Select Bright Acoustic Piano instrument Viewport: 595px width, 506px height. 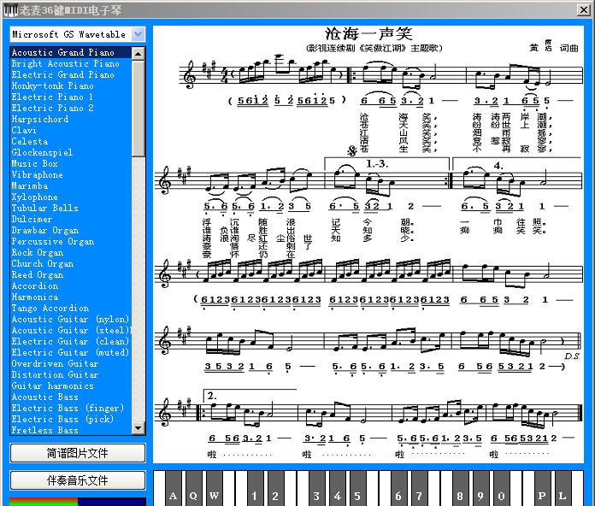click(71, 63)
